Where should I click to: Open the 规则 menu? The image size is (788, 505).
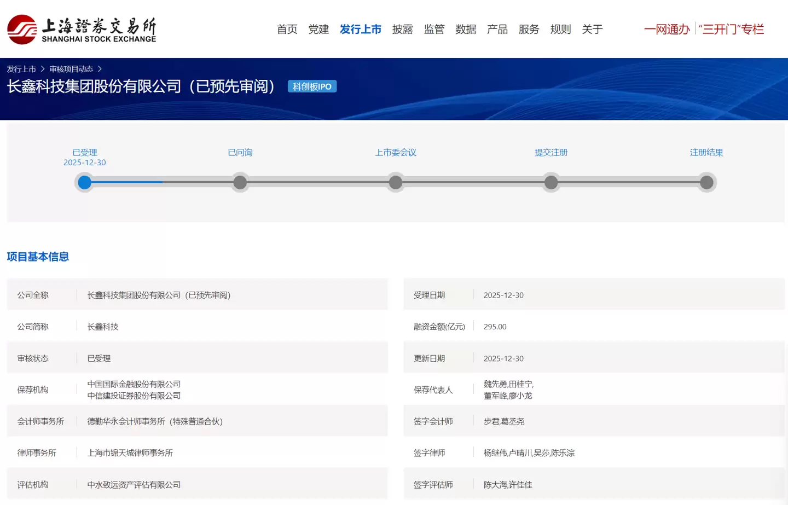click(x=560, y=29)
